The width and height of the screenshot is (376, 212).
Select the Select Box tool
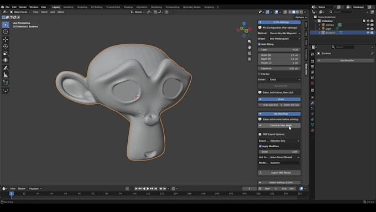click(x=6, y=25)
